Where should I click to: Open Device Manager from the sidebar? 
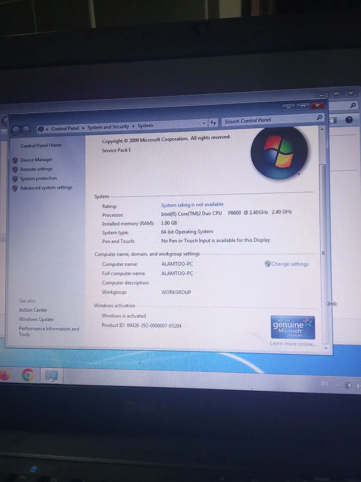tap(36, 160)
